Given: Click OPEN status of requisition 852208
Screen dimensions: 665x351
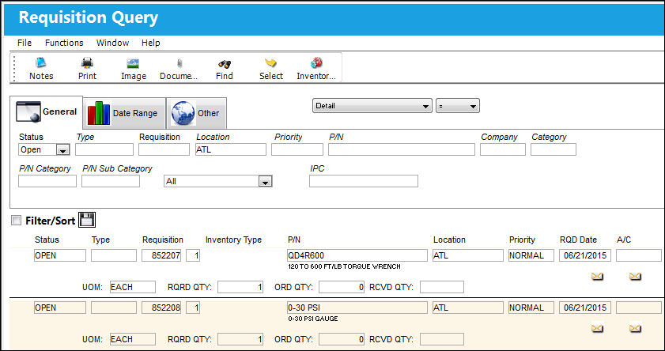Looking at the screenshot, I should [60, 308].
